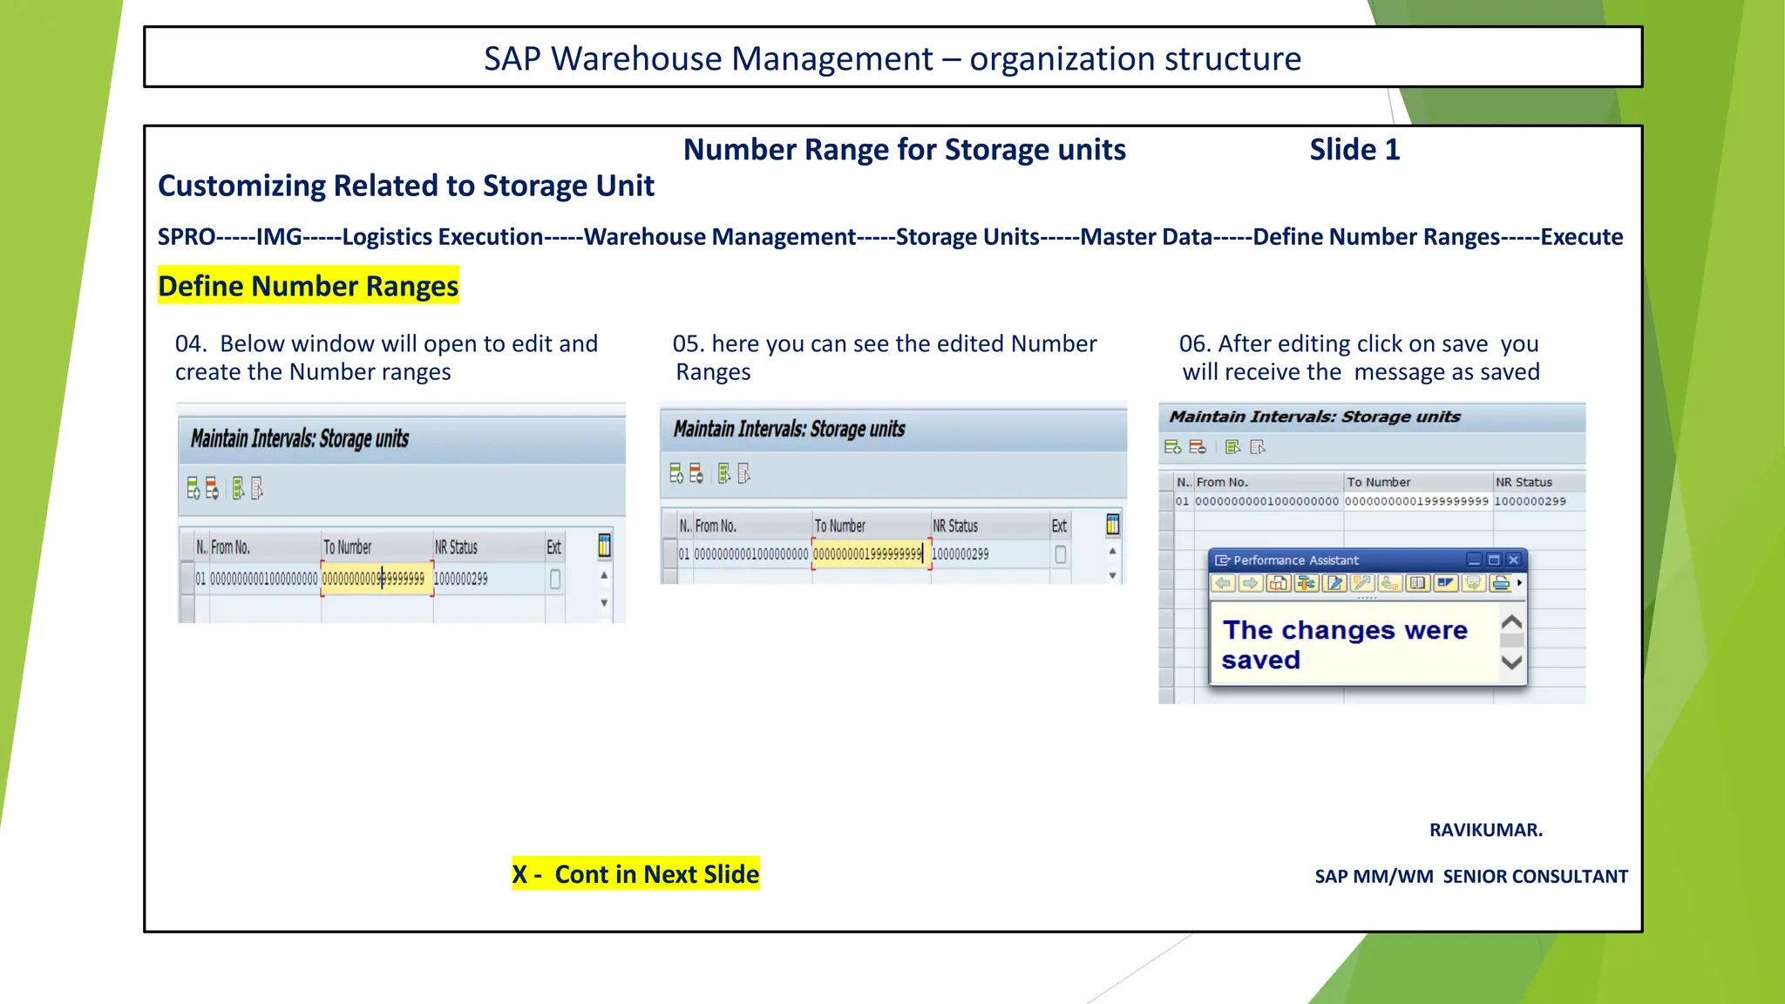
Task: Click Deselect All icon in step 04 window
Action: (257, 488)
